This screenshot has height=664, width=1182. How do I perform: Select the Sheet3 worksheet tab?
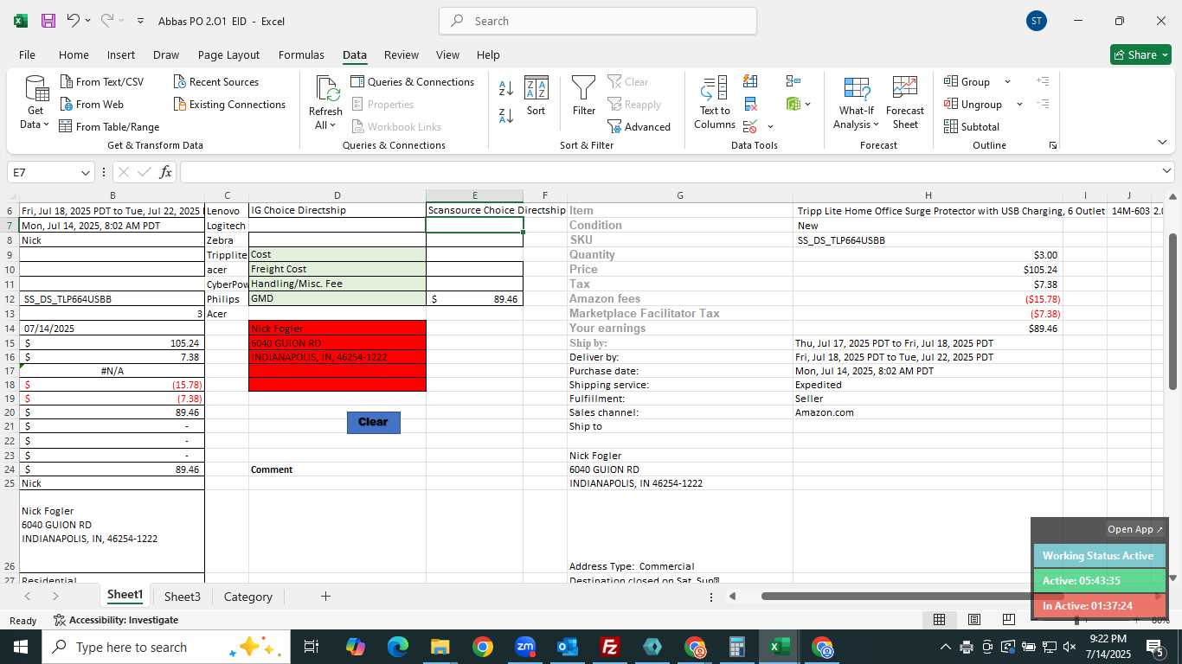pos(182,597)
